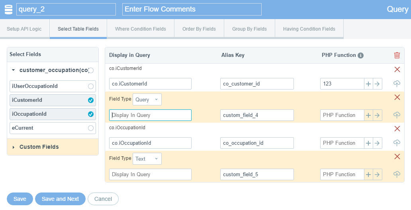Select all customer_occupation fields radio
This screenshot has width=411, height=210.
point(91,70)
